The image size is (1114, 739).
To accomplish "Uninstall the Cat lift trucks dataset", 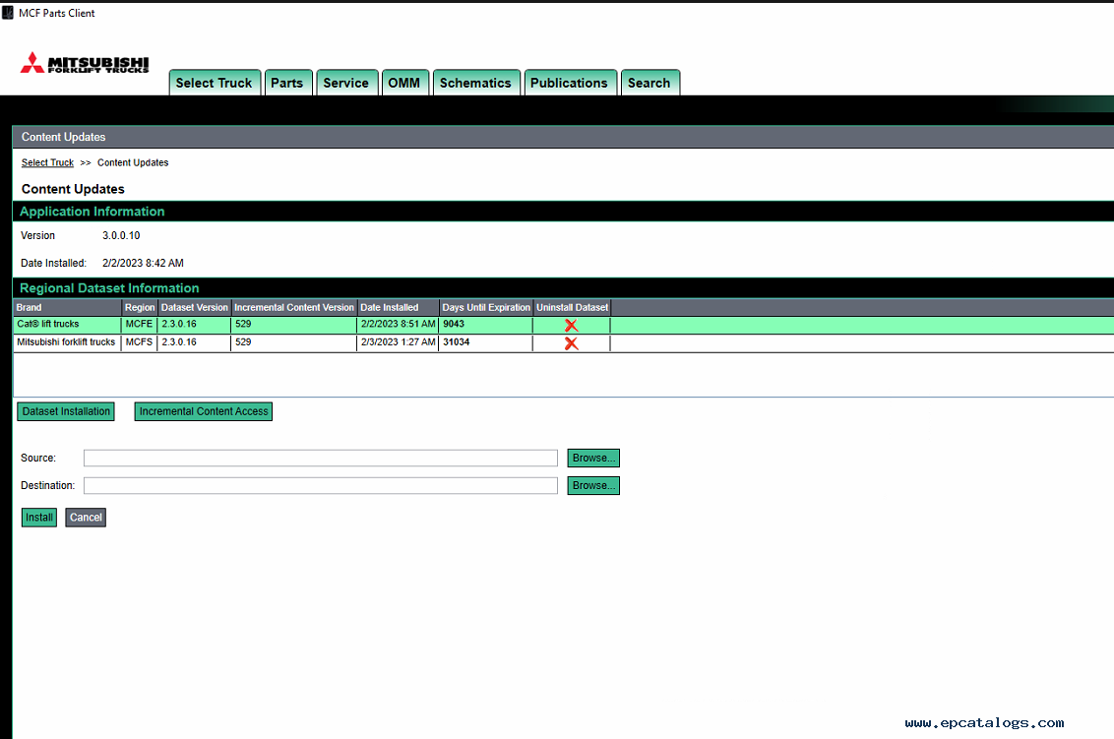I will [571, 326].
